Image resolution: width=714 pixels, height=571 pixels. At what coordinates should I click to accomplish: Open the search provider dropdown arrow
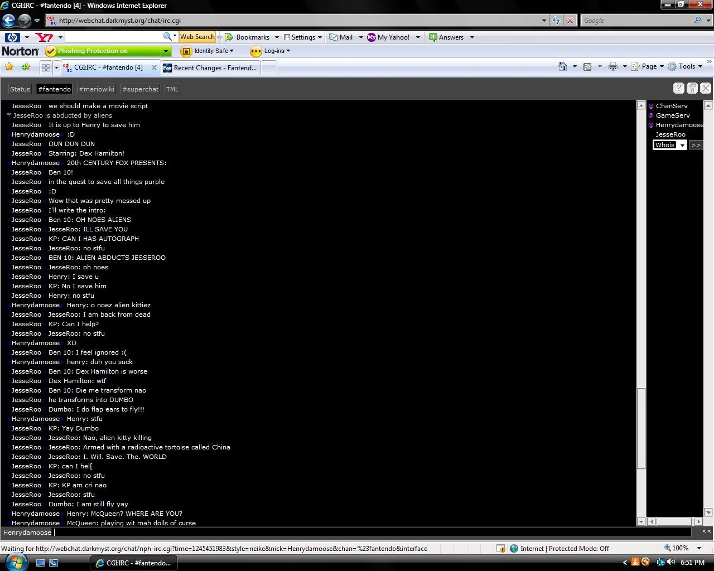(709, 21)
